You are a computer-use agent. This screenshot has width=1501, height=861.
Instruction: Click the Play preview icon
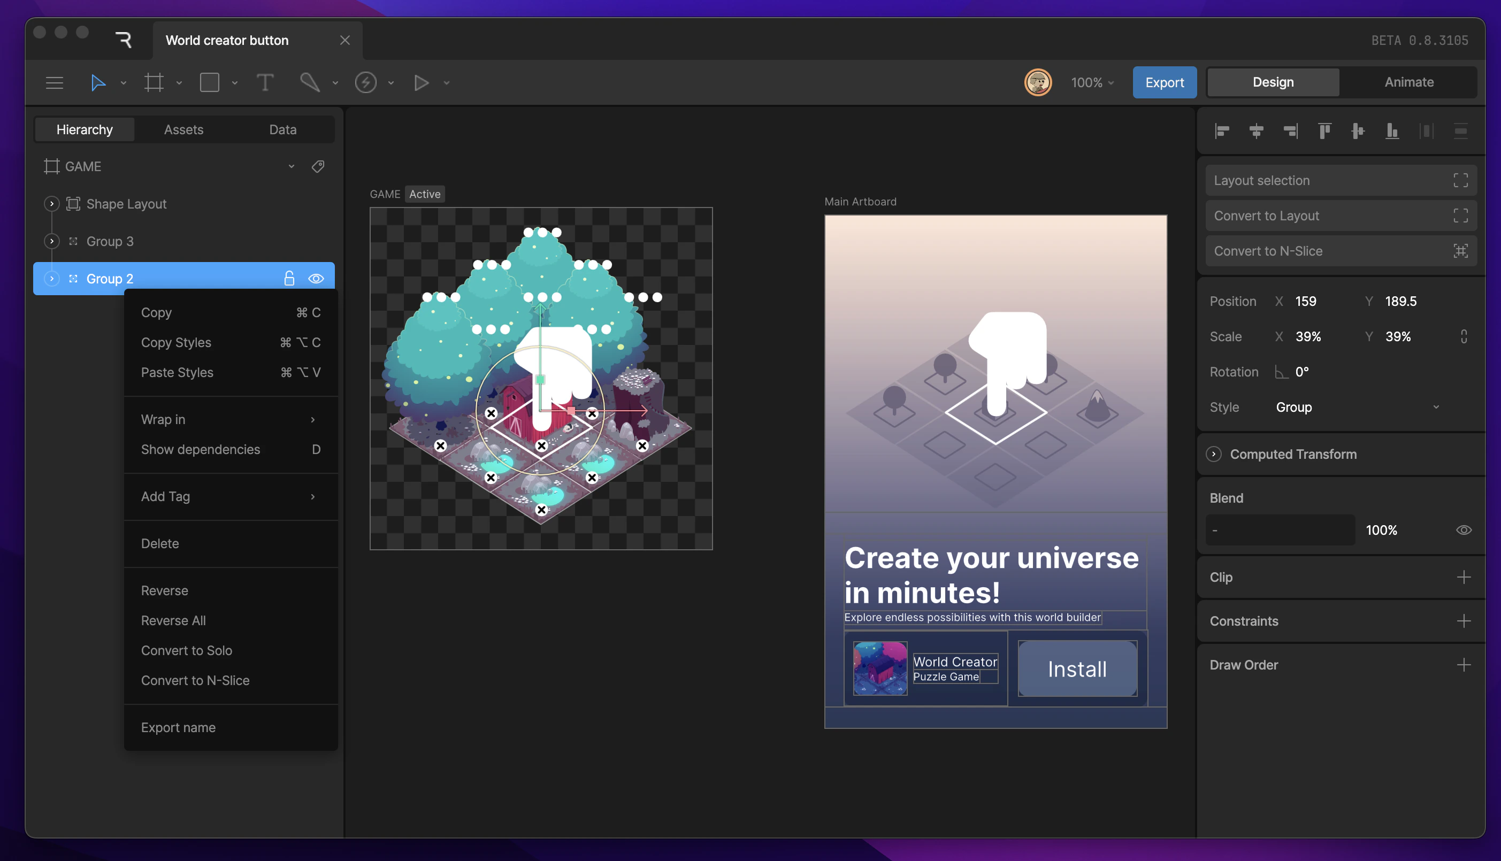click(x=420, y=82)
